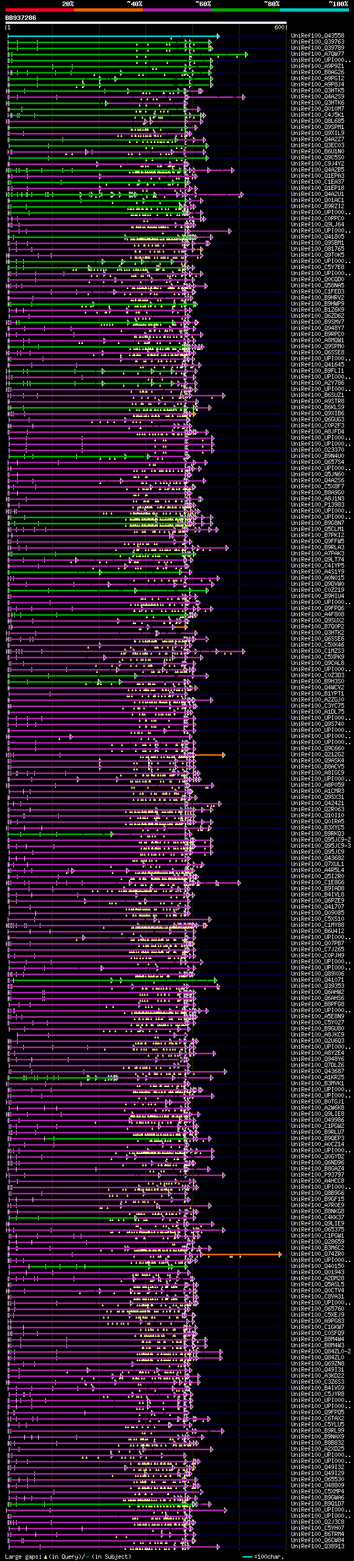Open UniRef100_Q95JC9-2 entry
The image size is (354, 1561).
pyautogui.click(x=321, y=839)
